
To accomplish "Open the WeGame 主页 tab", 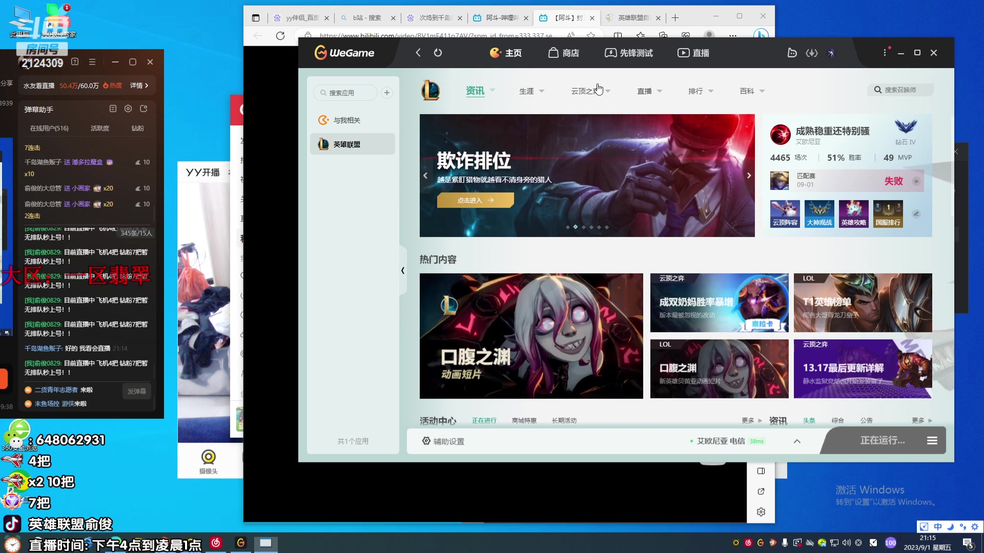I will [x=506, y=53].
